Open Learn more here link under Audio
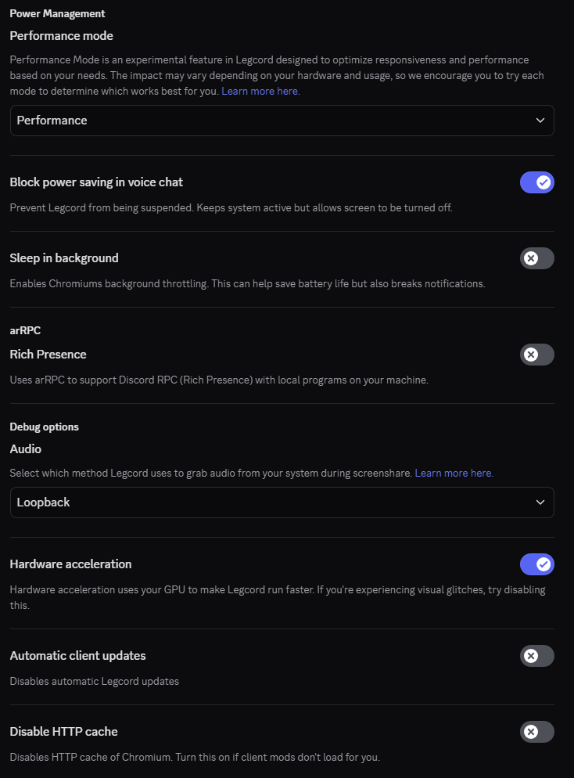574x778 pixels. (x=454, y=474)
